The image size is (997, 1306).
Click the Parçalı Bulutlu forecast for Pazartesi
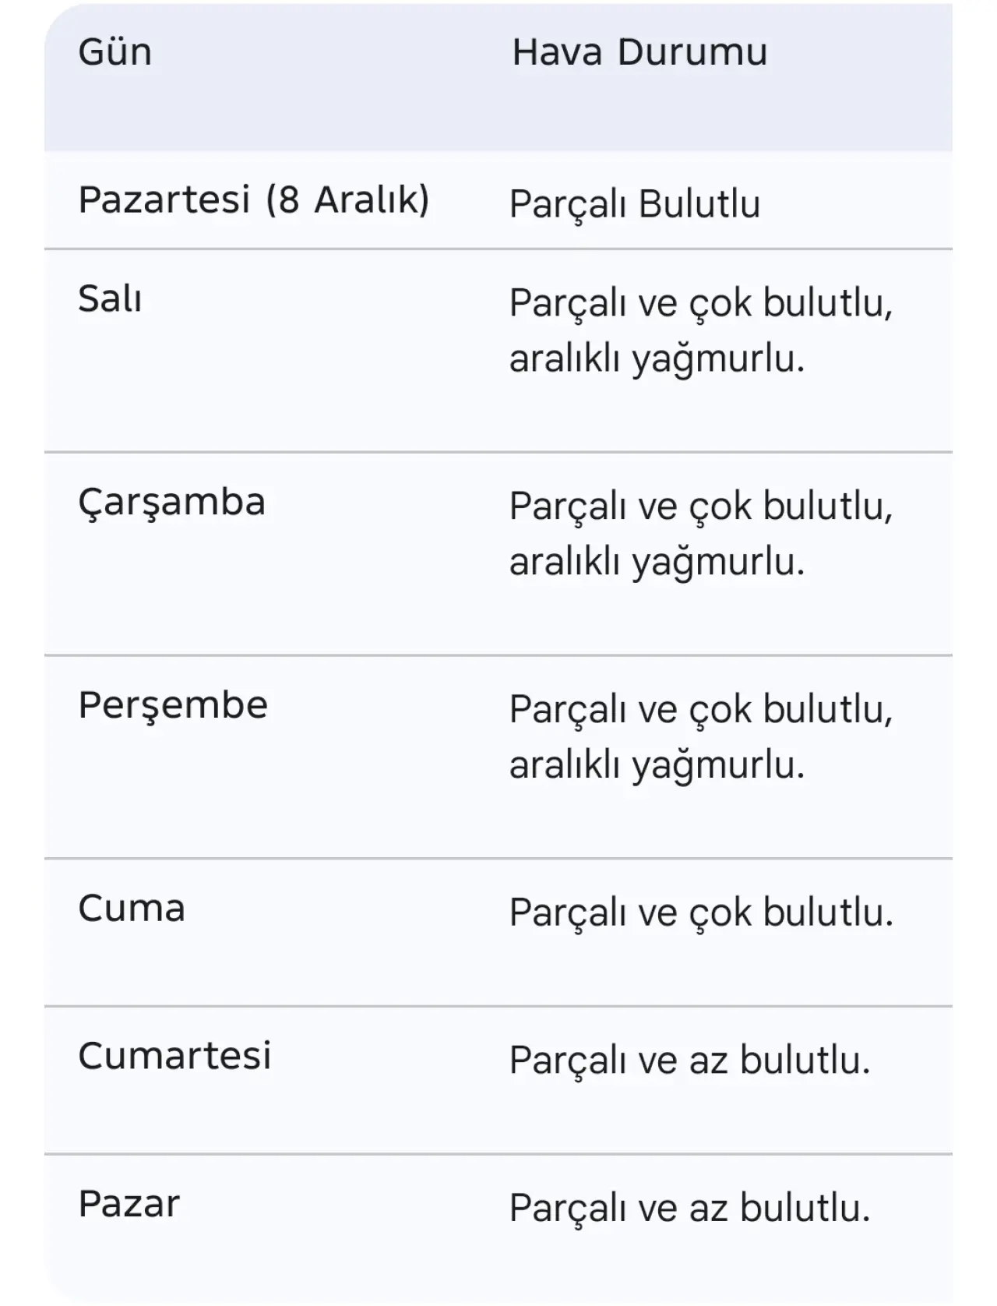(x=634, y=205)
